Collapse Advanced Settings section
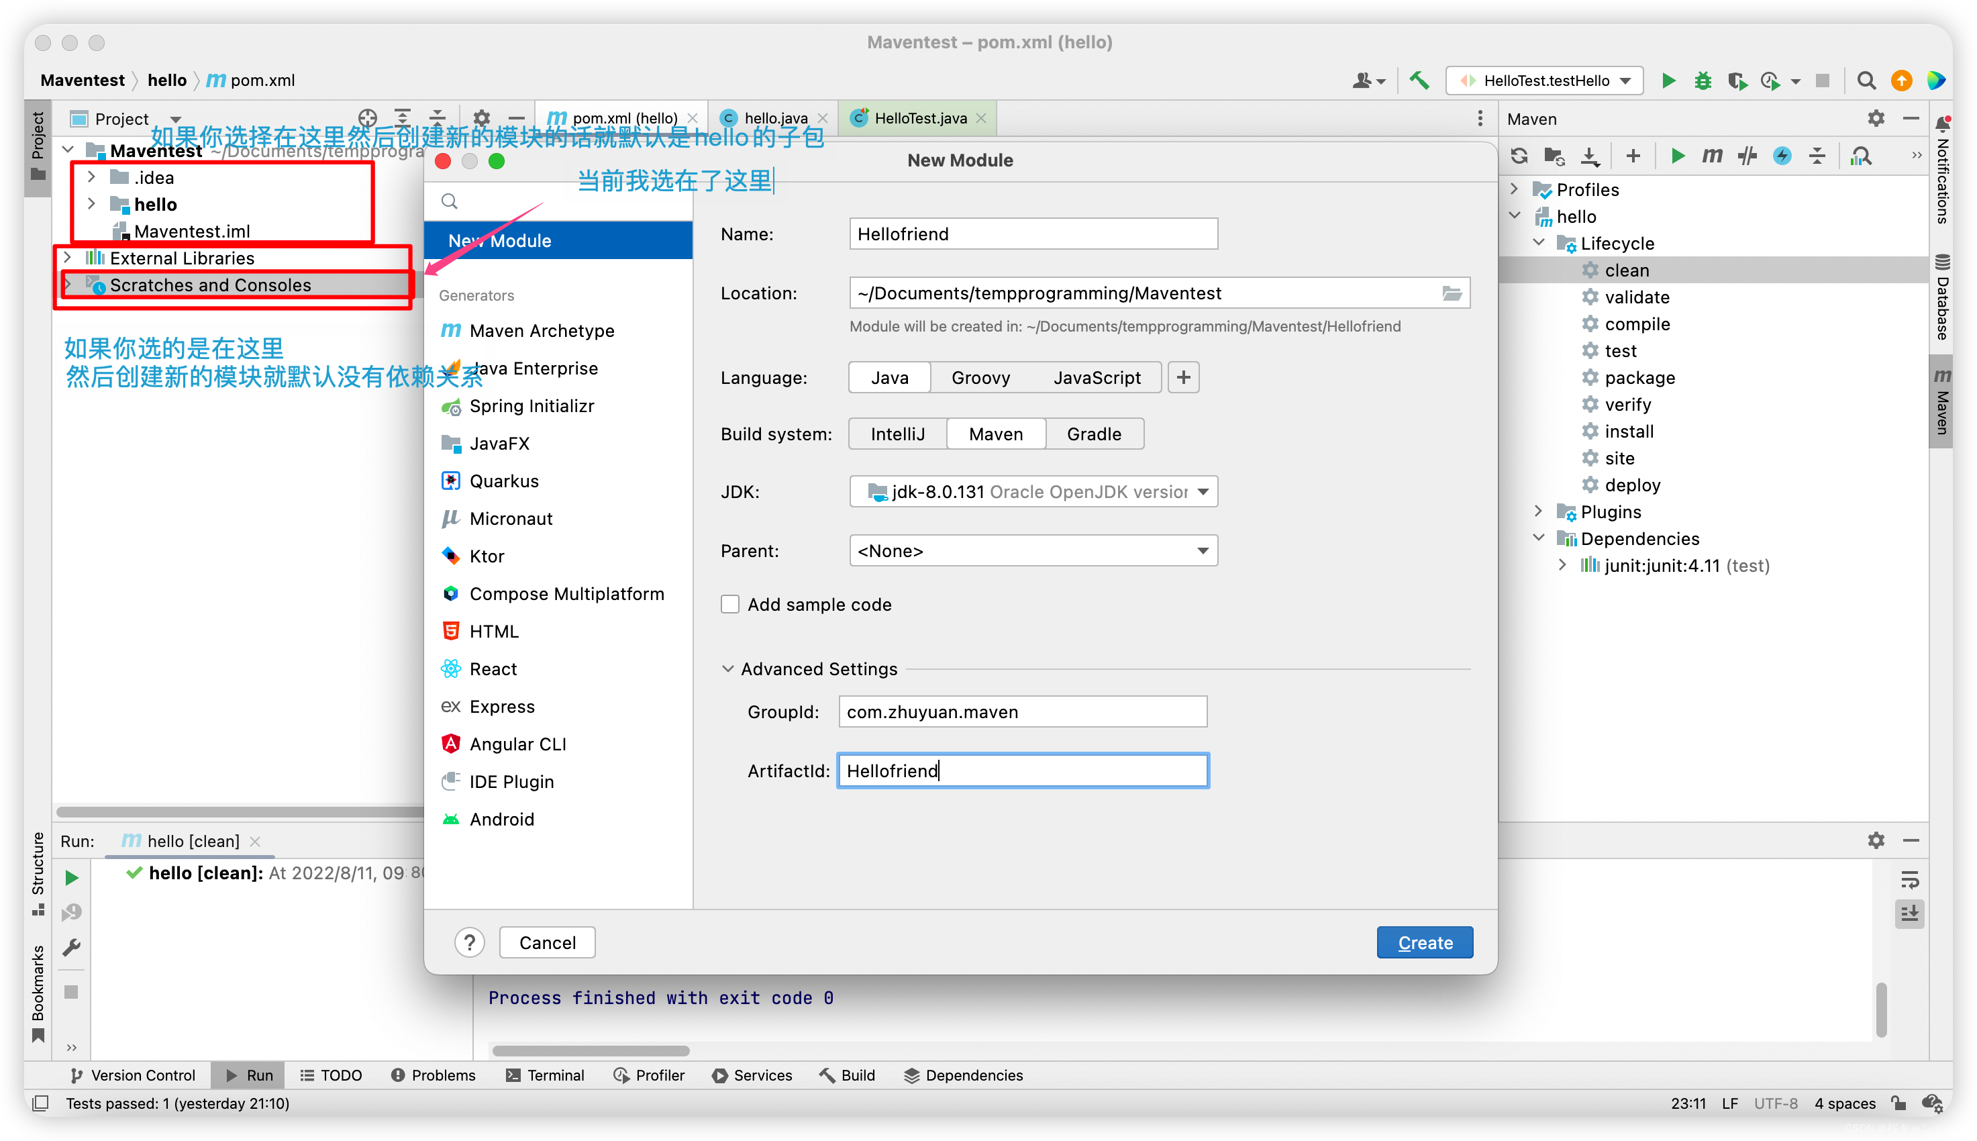Image resolution: width=1977 pixels, height=1141 pixels. pyautogui.click(x=727, y=669)
